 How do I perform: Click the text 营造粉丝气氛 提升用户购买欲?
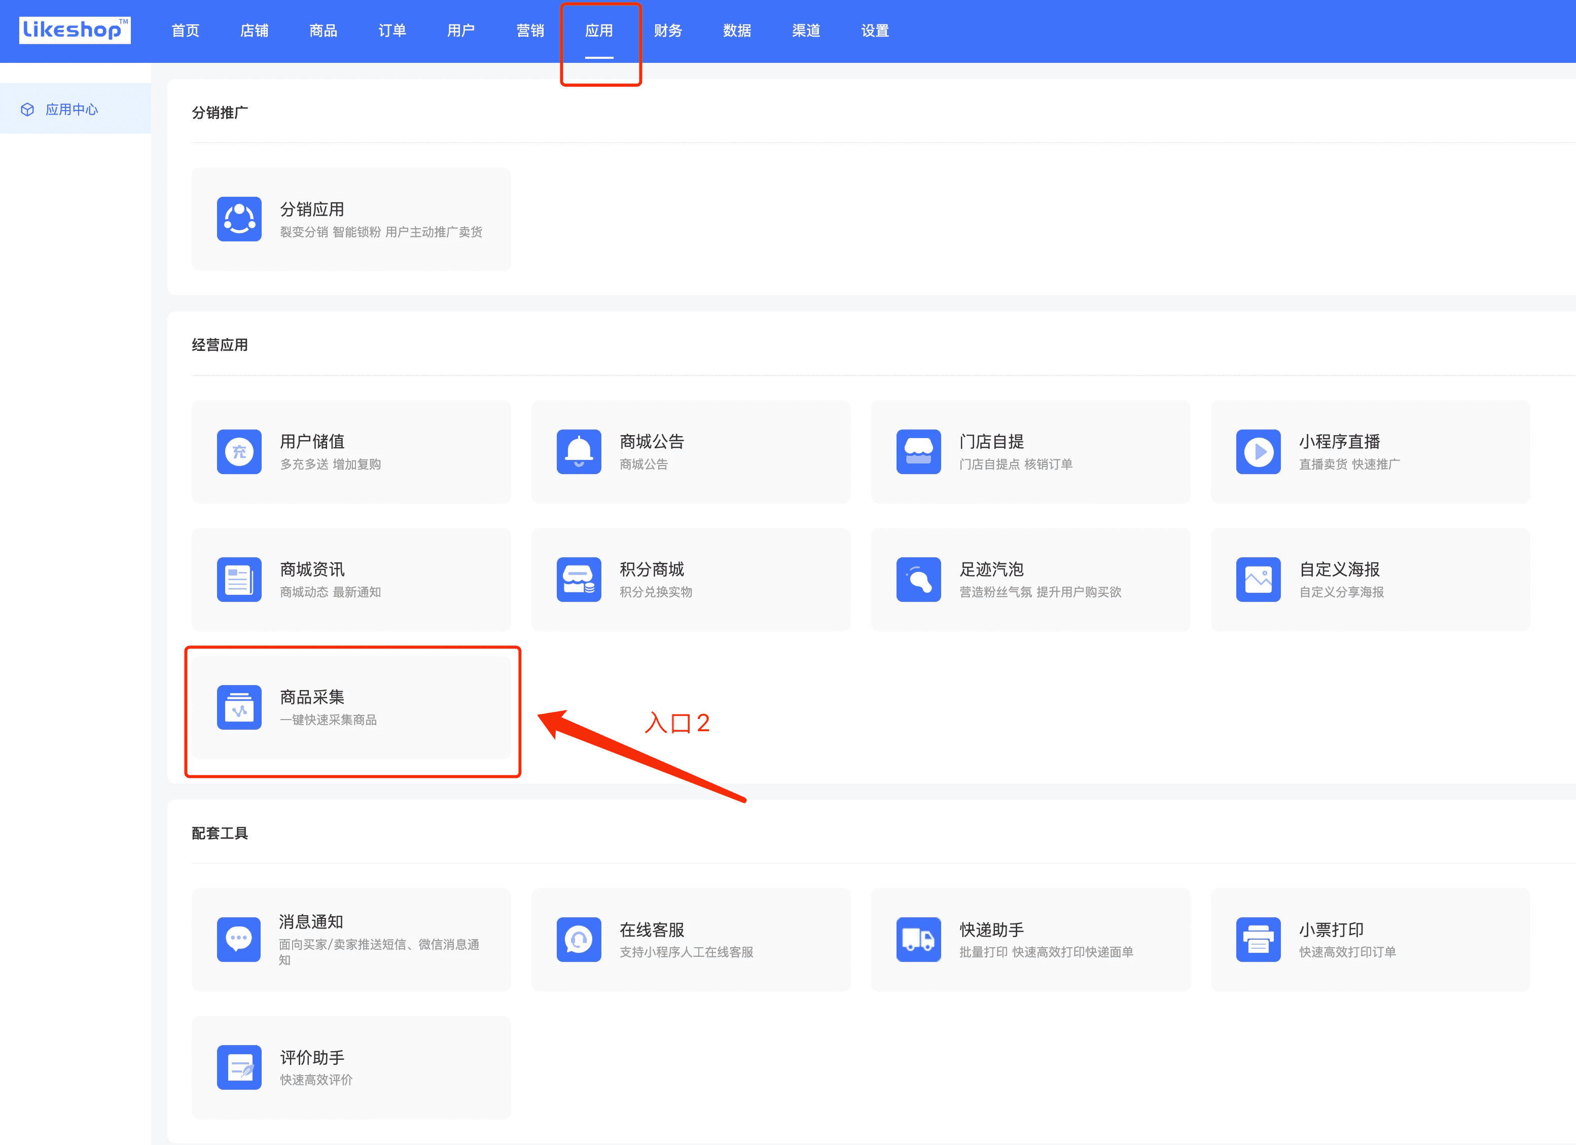[x=1040, y=592]
